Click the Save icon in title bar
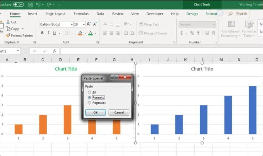 coord(30,5)
